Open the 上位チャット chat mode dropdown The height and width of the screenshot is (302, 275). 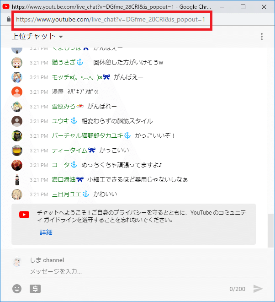pos(37,37)
